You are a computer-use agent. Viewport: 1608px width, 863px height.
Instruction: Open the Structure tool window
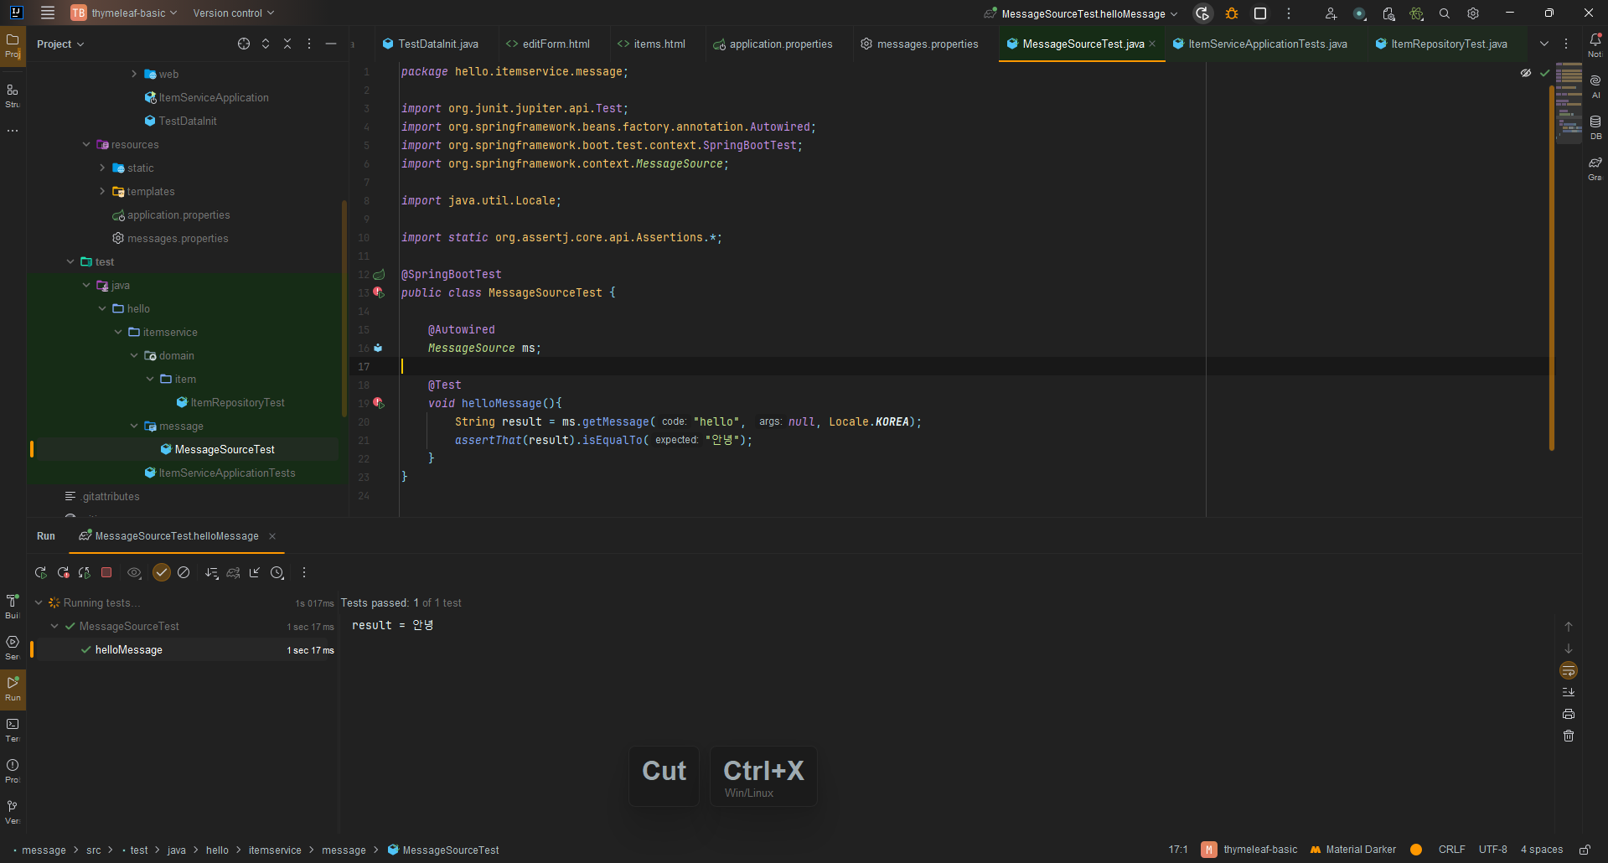pyautogui.click(x=13, y=95)
